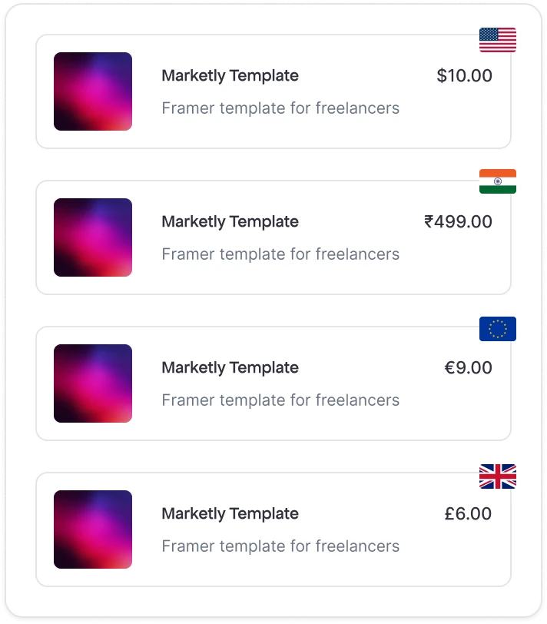Click the gradient thumbnail on the INR card
The image size is (547, 624).
(x=93, y=237)
